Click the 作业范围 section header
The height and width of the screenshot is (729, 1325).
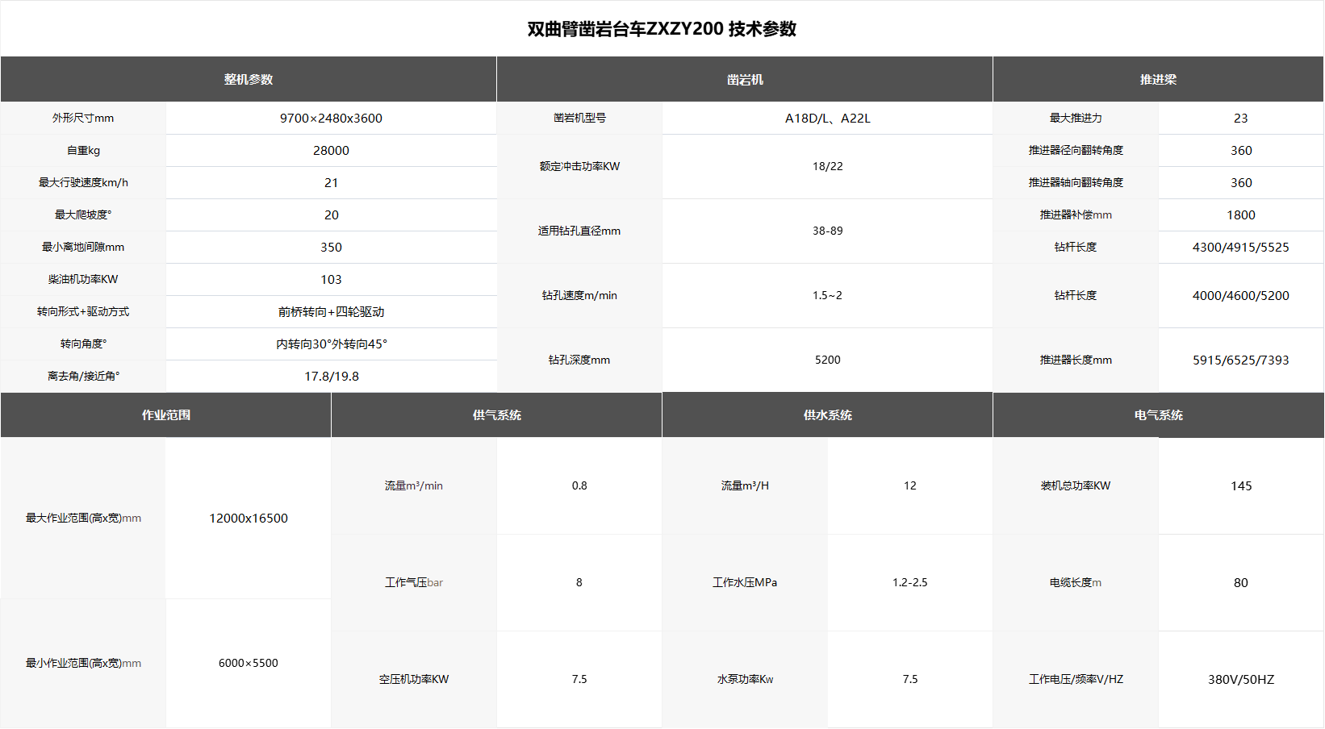165,414
